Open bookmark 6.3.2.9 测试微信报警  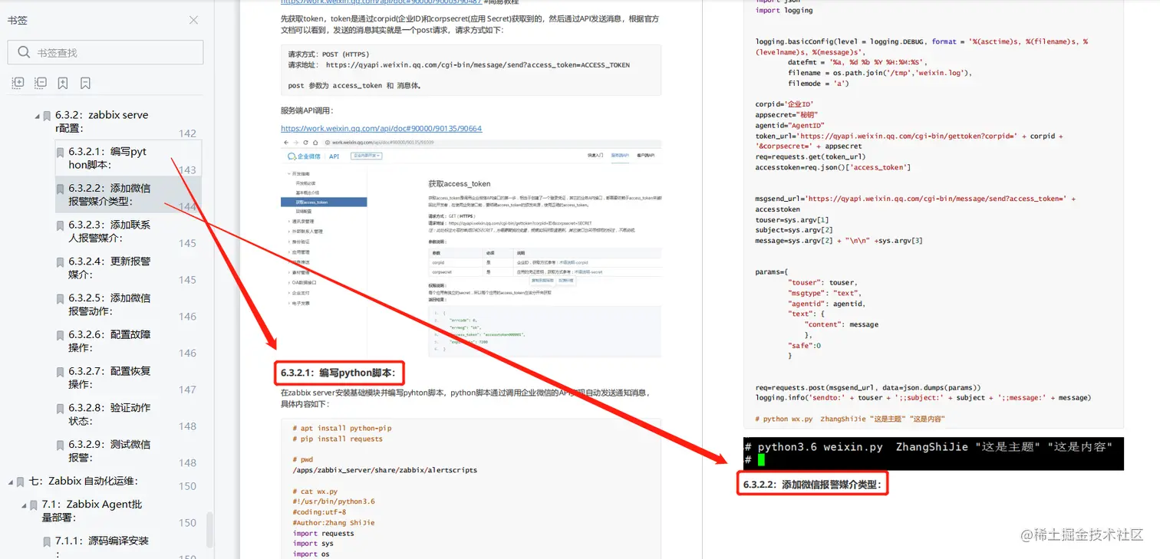click(x=110, y=451)
